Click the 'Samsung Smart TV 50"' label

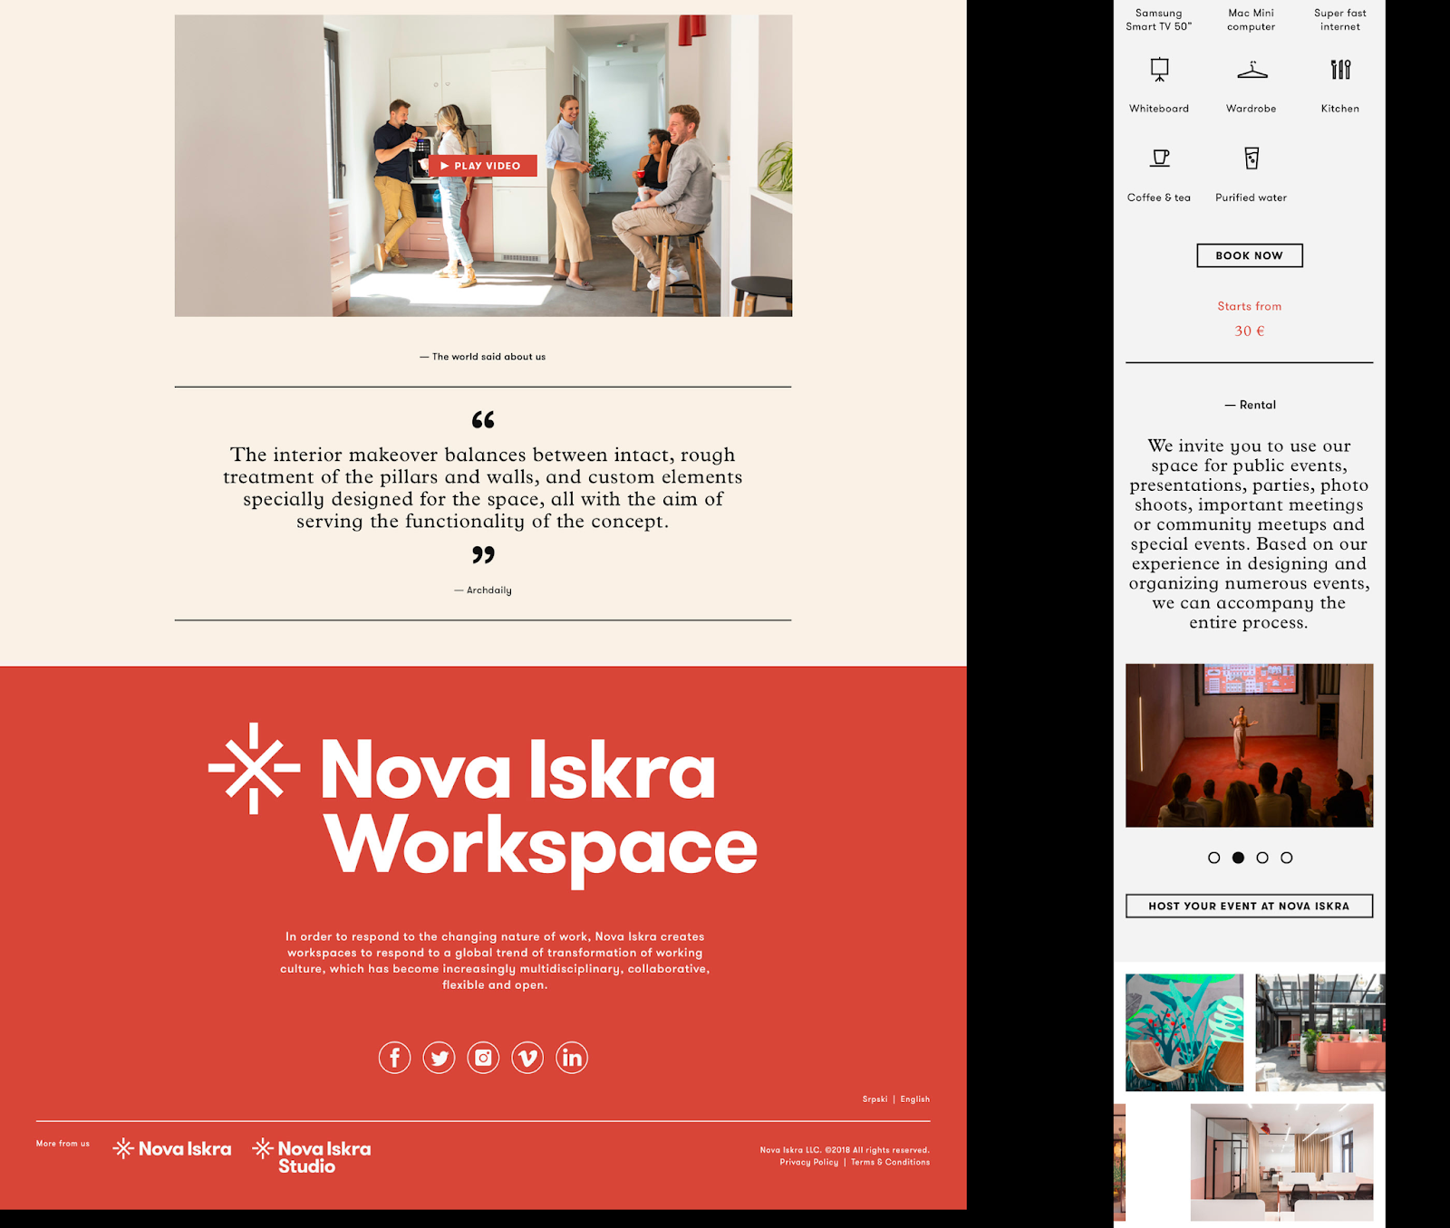click(1159, 20)
